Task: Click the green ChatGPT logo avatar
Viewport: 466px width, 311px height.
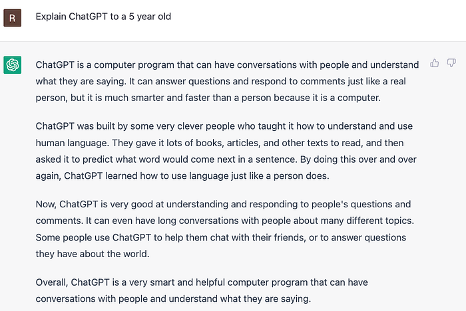Action: (13, 64)
